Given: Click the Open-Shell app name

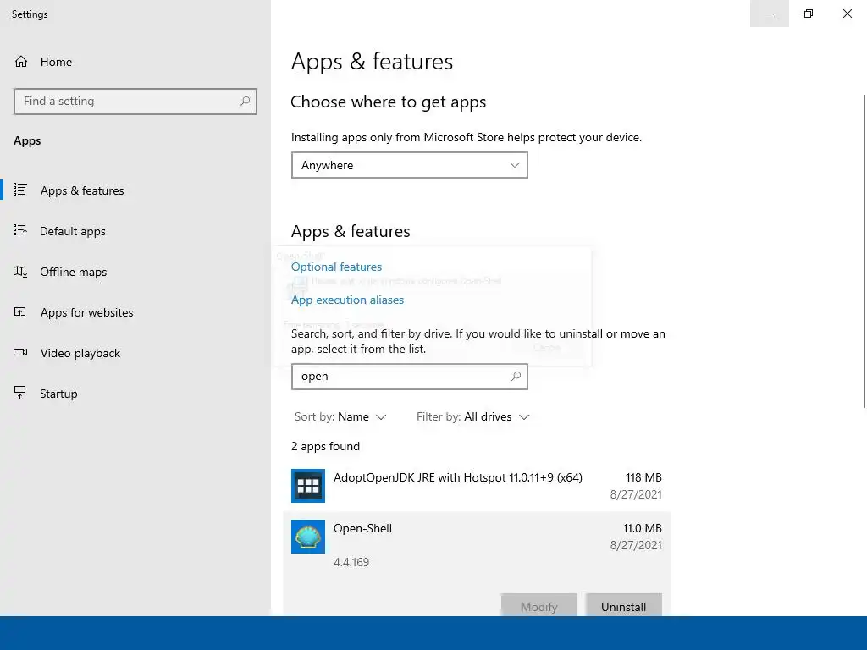Looking at the screenshot, I should coord(362,528).
